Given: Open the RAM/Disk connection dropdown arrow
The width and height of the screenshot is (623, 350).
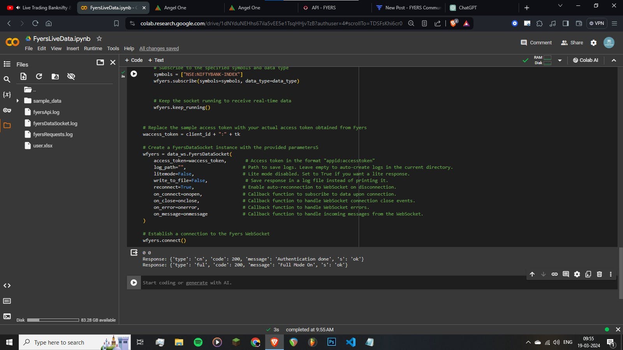Looking at the screenshot, I should tap(560, 60).
